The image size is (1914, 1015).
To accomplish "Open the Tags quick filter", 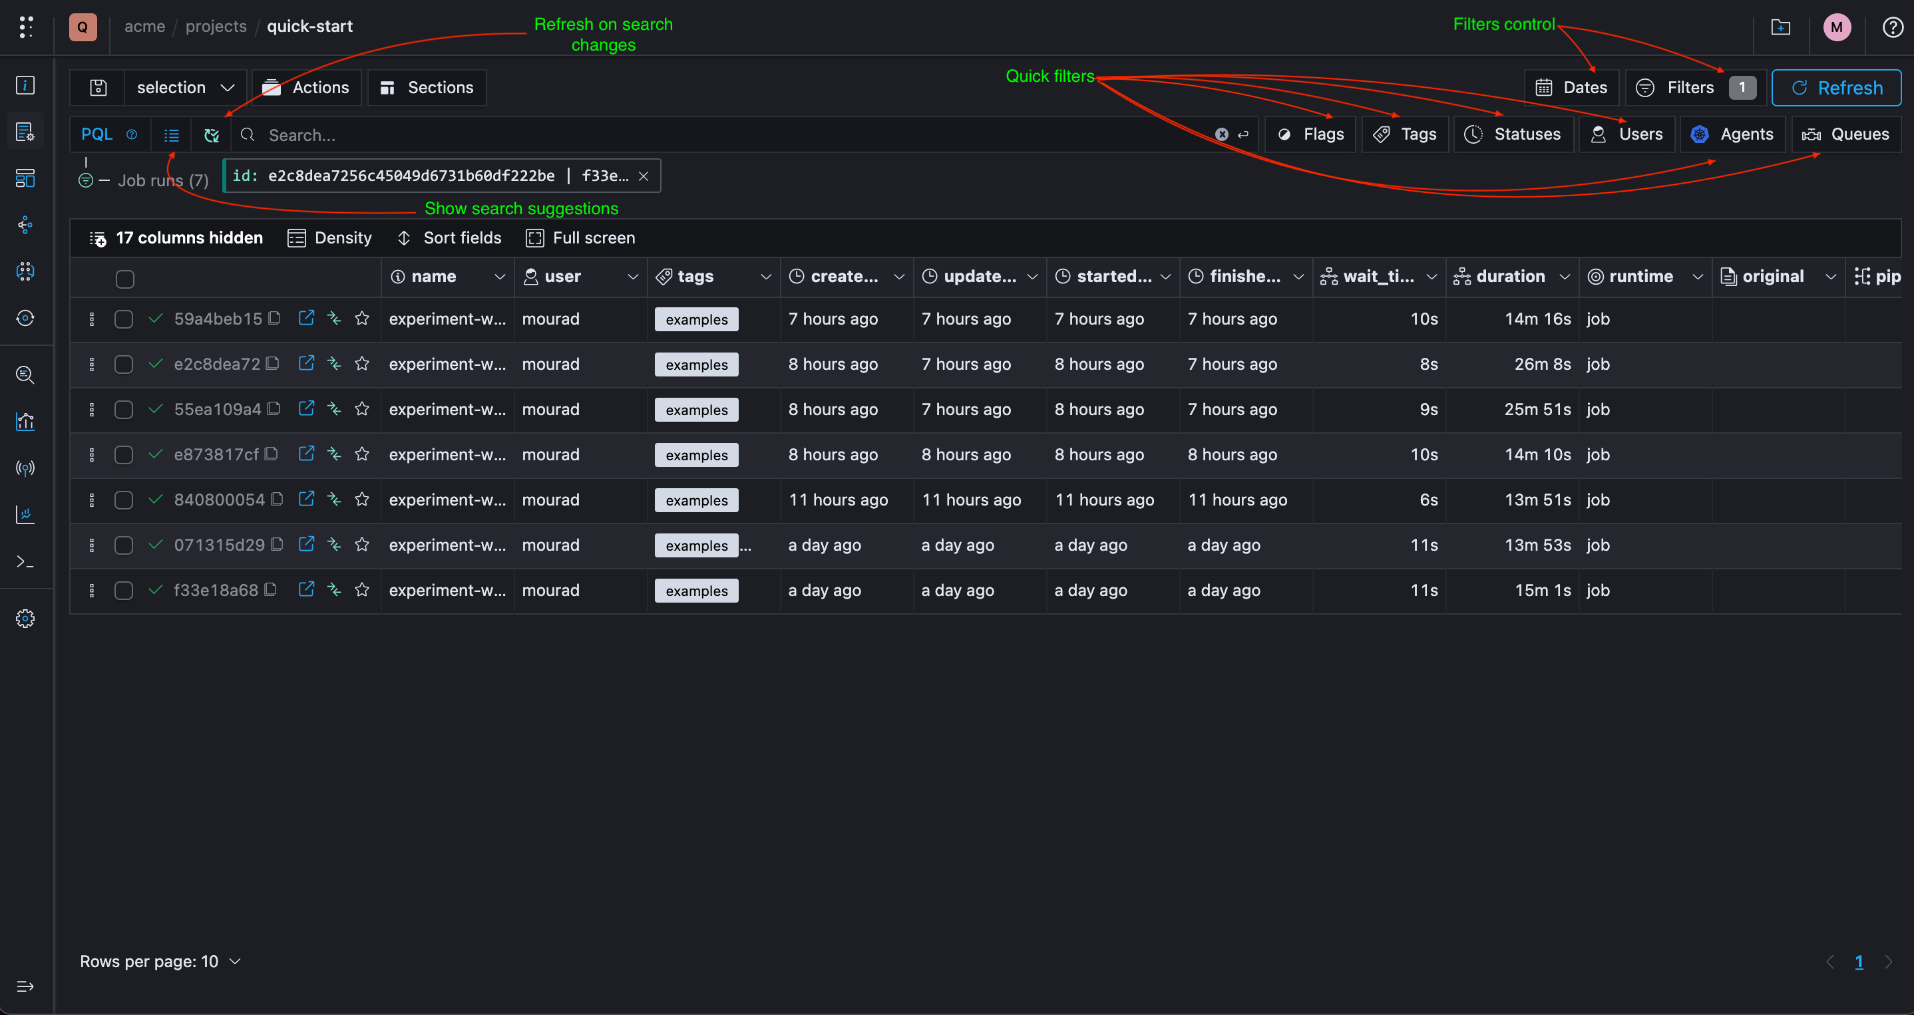I will 1406,134.
